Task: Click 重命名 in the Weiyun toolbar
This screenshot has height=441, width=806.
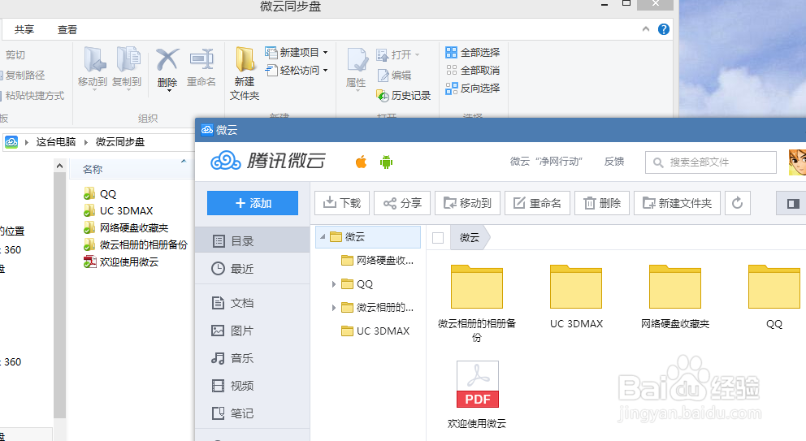Action: pyautogui.click(x=536, y=203)
